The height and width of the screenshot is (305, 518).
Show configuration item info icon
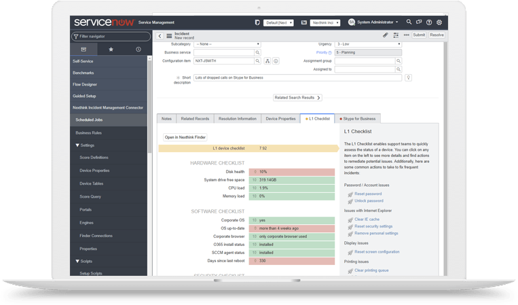pyautogui.click(x=276, y=61)
